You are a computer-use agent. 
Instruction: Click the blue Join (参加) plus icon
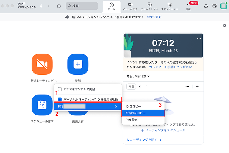pos(78,64)
